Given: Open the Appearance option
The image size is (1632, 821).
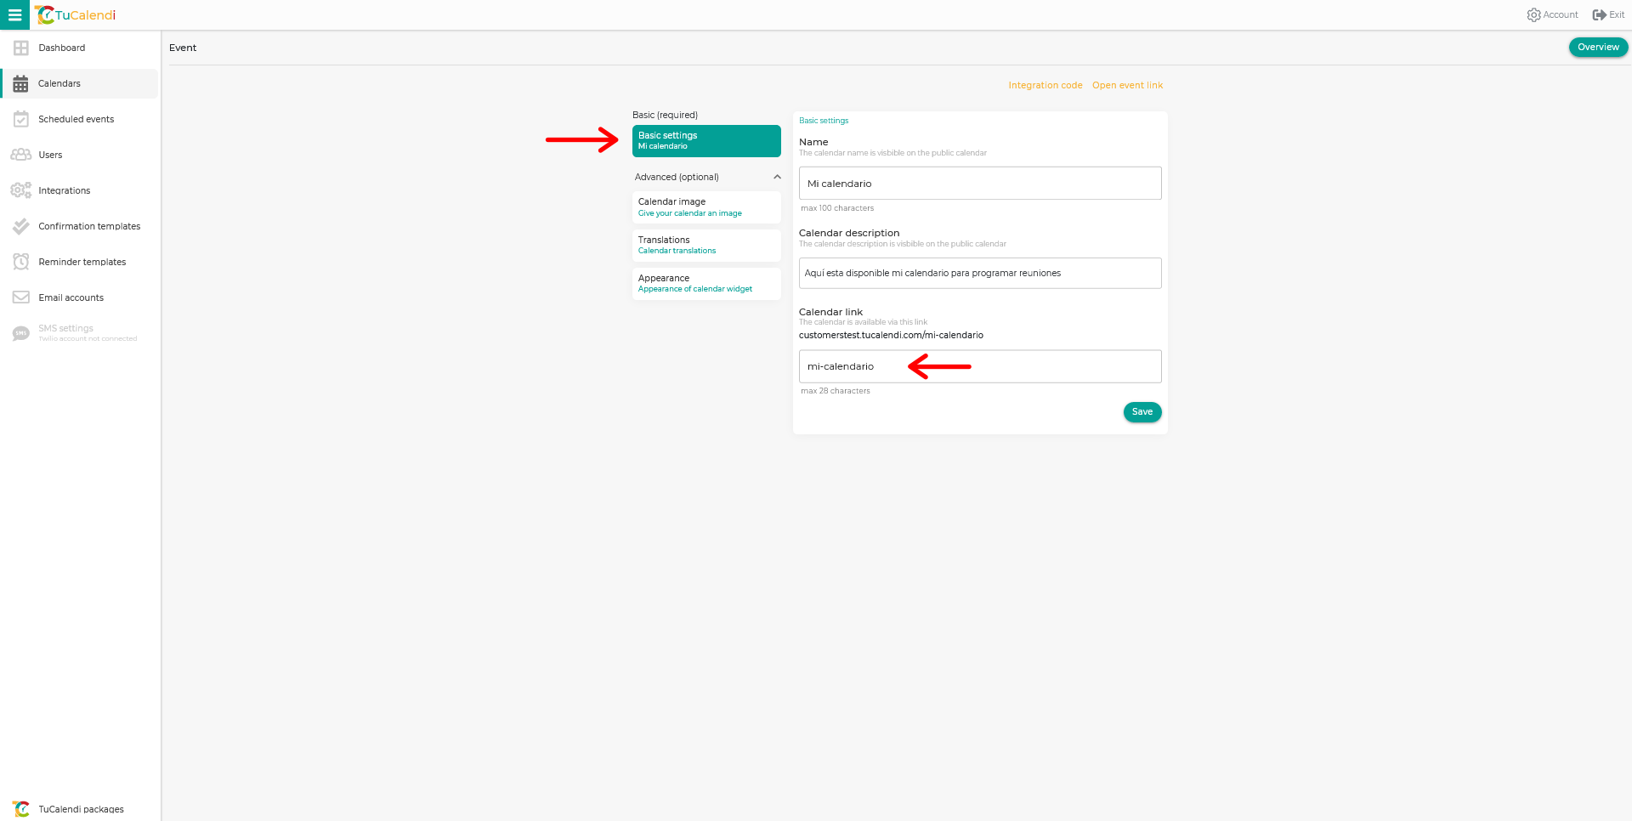Looking at the screenshot, I should coord(706,283).
